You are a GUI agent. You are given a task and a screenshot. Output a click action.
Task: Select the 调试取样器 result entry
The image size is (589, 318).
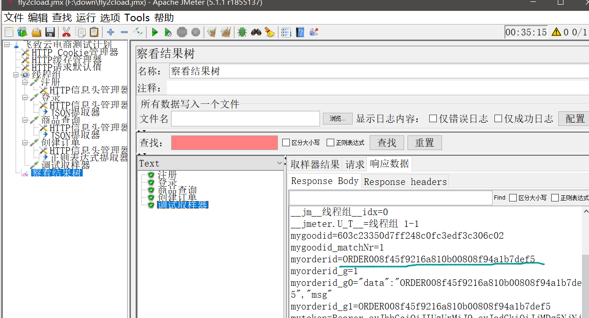[183, 204]
